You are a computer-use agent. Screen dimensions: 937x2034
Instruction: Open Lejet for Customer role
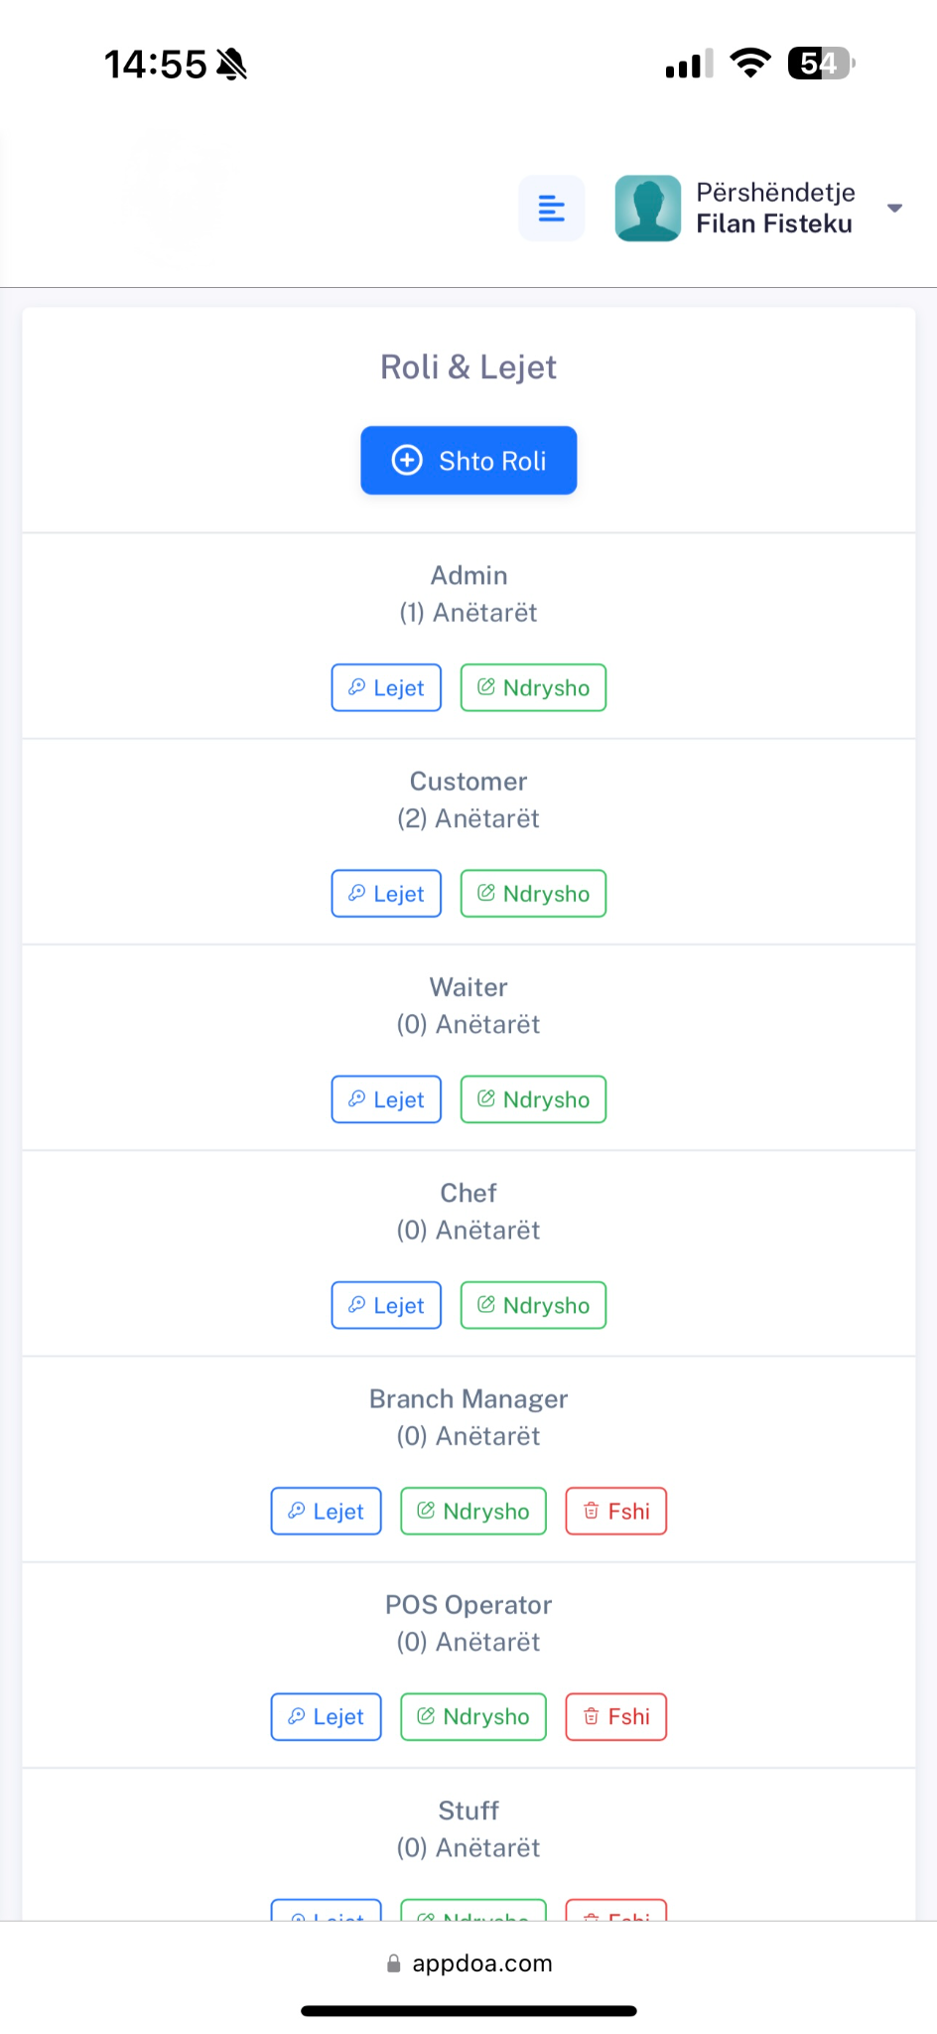[386, 894]
